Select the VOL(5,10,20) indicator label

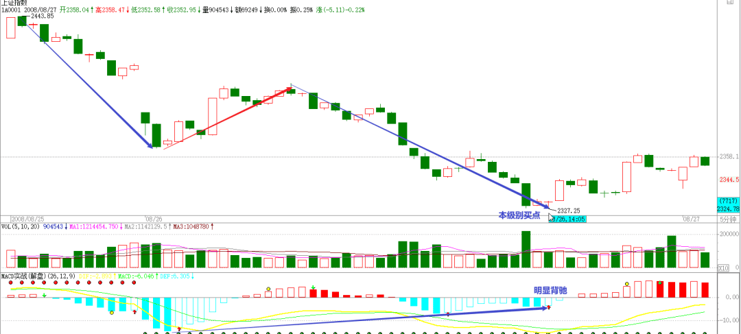21,226
